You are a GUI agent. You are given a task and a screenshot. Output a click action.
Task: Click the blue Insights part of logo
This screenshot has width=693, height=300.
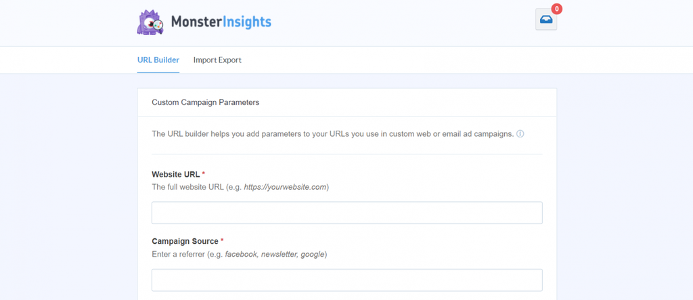[x=247, y=22]
